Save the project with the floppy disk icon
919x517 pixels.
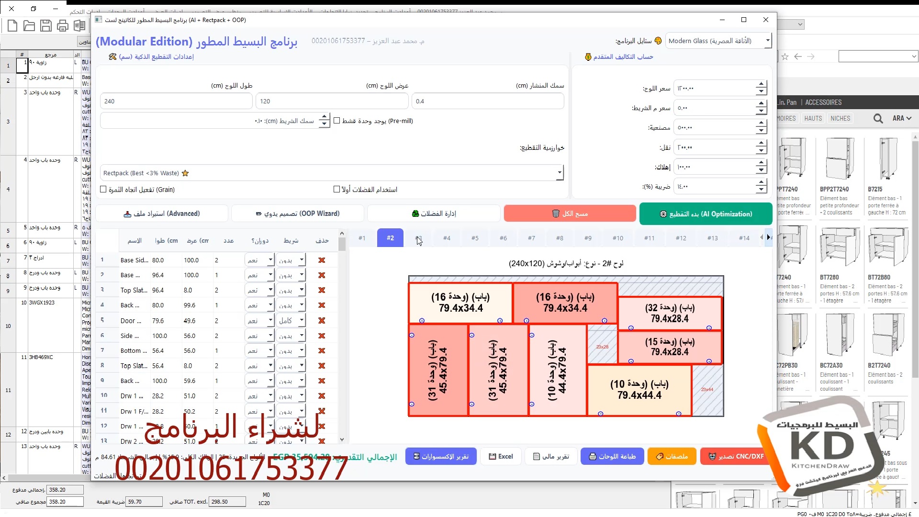46,26
